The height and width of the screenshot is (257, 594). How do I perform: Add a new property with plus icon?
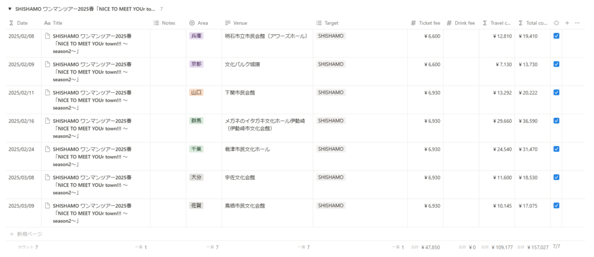[x=567, y=23]
